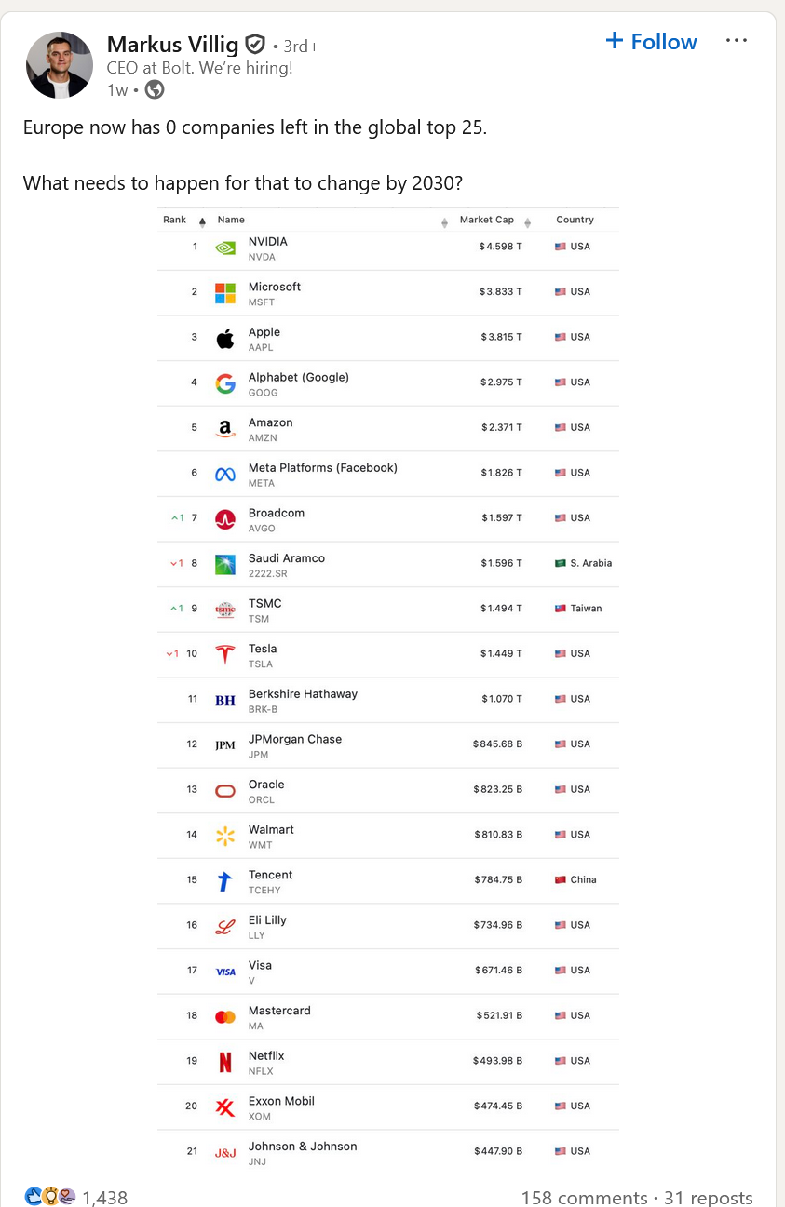Click the Markus Villig author name

[173, 44]
